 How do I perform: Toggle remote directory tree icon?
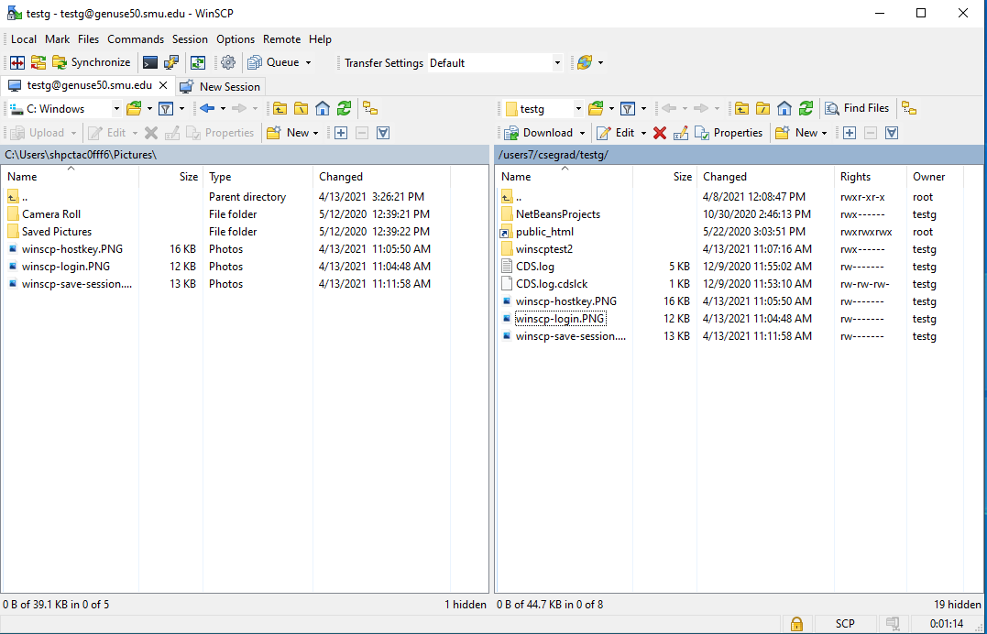pyautogui.click(x=909, y=108)
